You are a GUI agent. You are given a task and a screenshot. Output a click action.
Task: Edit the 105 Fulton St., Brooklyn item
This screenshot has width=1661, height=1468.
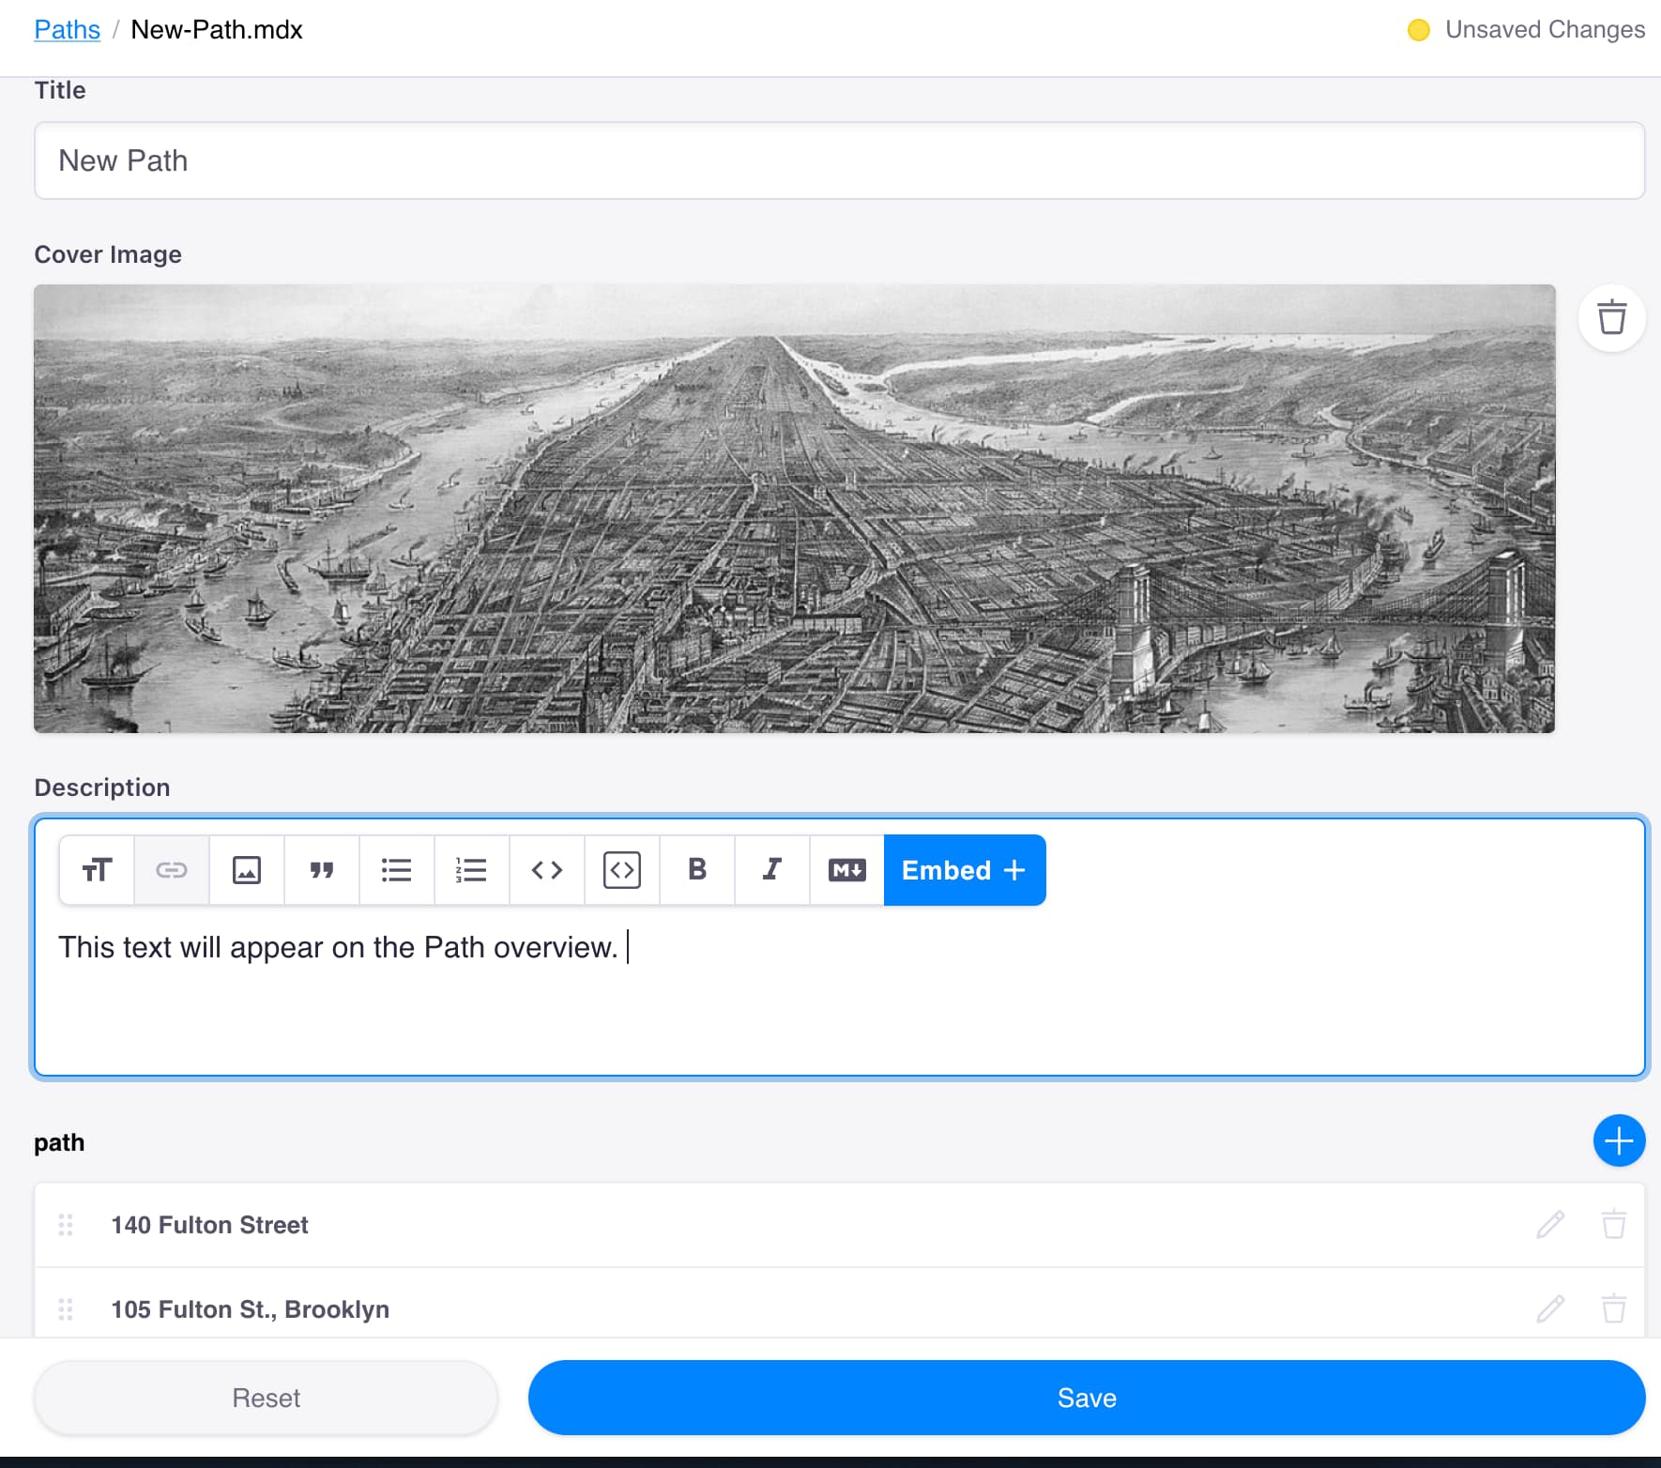pyautogui.click(x=1550, y=1309)
